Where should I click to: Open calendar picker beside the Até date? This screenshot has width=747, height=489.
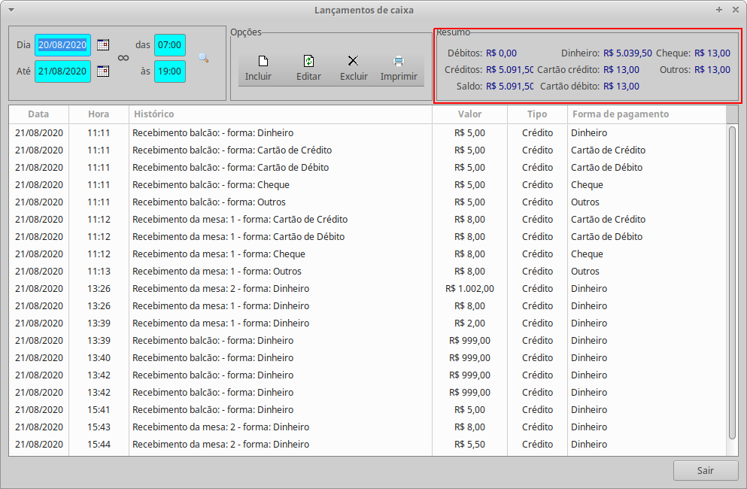(x=103, y=71)
